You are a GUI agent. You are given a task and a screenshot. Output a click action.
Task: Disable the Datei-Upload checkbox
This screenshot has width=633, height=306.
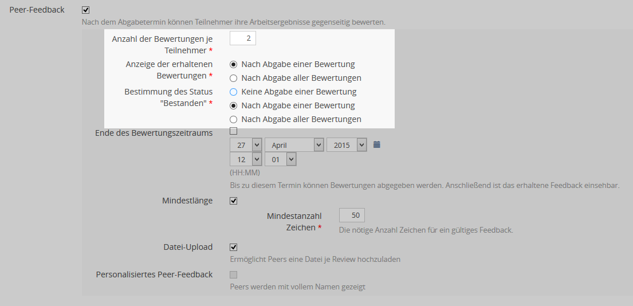pyautogui.click(x=233, y=248)
